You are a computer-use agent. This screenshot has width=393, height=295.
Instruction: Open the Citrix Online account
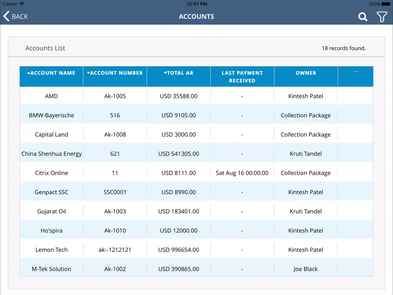coord(52,173)
